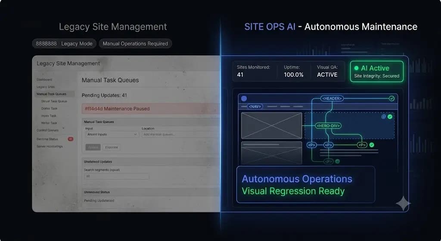Open Server Monitorings in sidebar
Screen dimensions: 441x241
(x=50, y=147)
